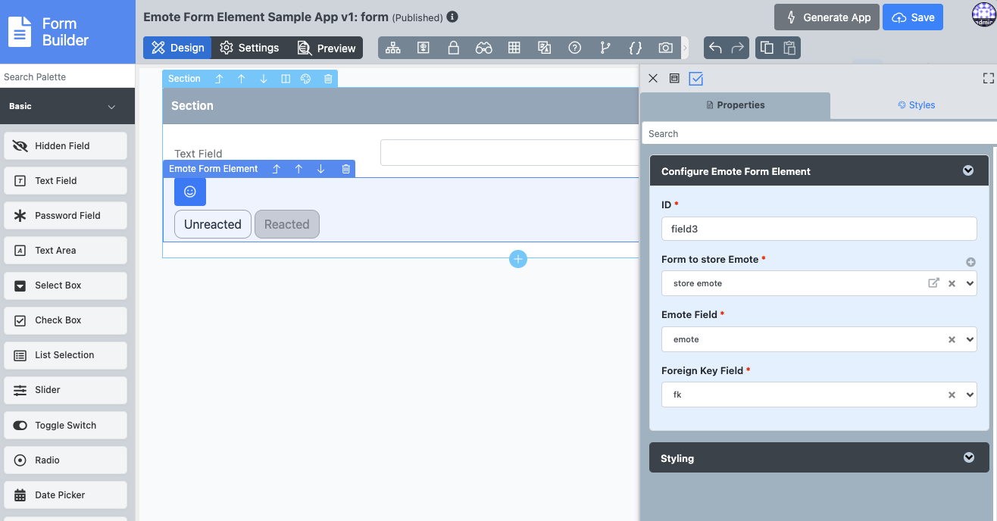997x521 pixels.
Task: Click the camera screenshot icon in toolbar
Action: coord(665,48)
